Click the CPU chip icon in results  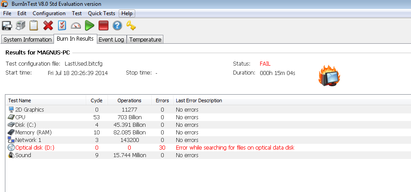[11, 117]
